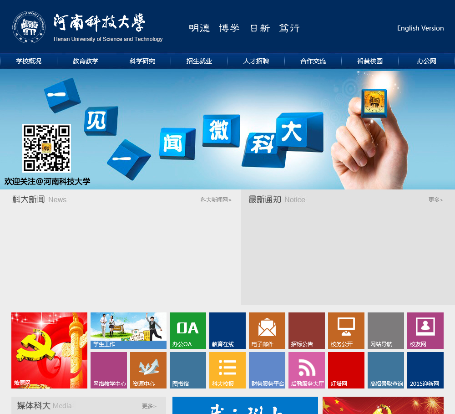Open the 校友网 portrait tile
This screenshot has width=455, height=414.
coord(425,331)
